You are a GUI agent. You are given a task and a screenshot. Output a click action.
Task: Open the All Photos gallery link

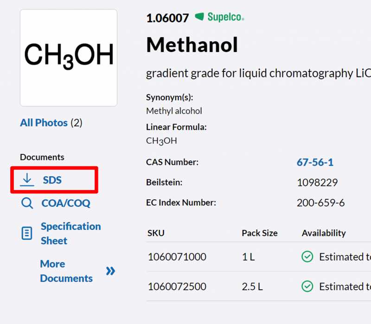click(x=44, y=123)
